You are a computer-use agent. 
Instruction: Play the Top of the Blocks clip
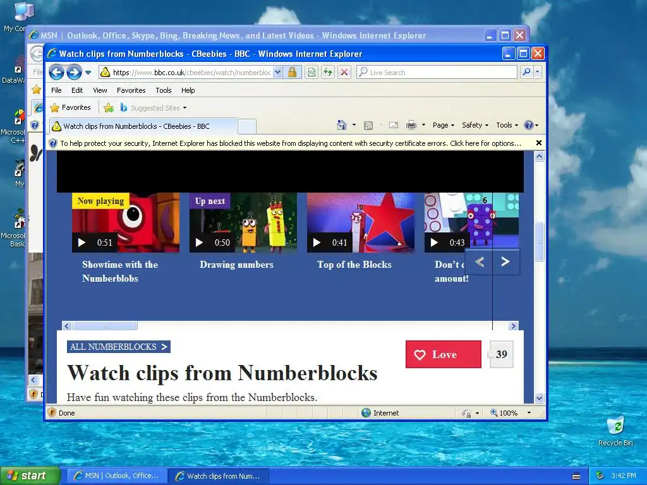point(361,222)
